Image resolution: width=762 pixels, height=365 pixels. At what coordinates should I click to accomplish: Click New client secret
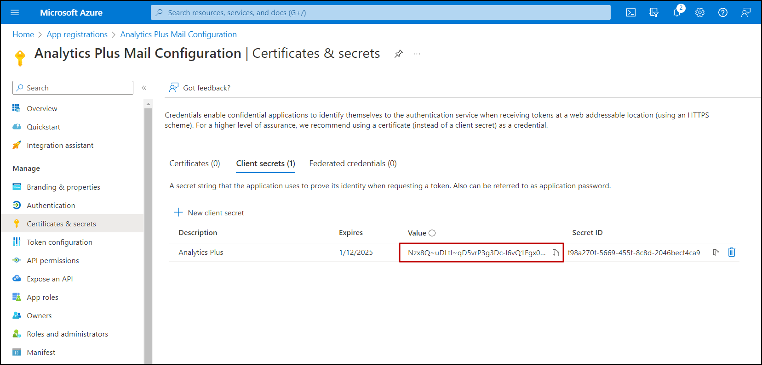click(x=209, y=213)
